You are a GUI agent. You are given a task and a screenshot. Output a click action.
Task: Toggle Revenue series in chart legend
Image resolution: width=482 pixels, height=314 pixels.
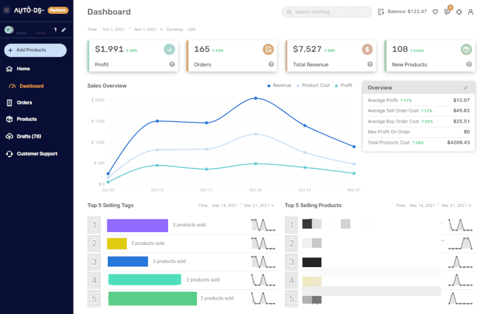click(x=279, y=85)
